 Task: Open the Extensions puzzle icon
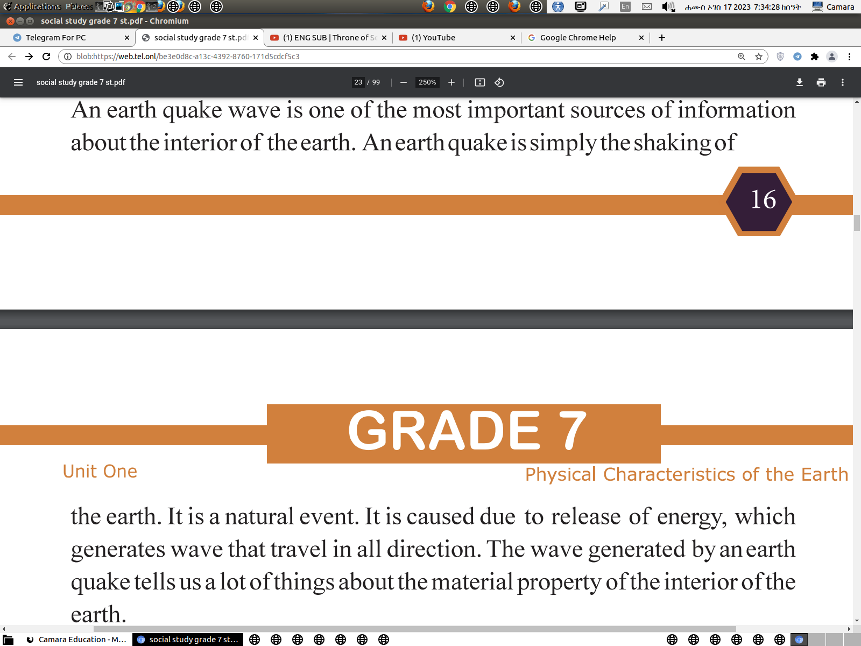pyautogui.click(x=815, y=57)
